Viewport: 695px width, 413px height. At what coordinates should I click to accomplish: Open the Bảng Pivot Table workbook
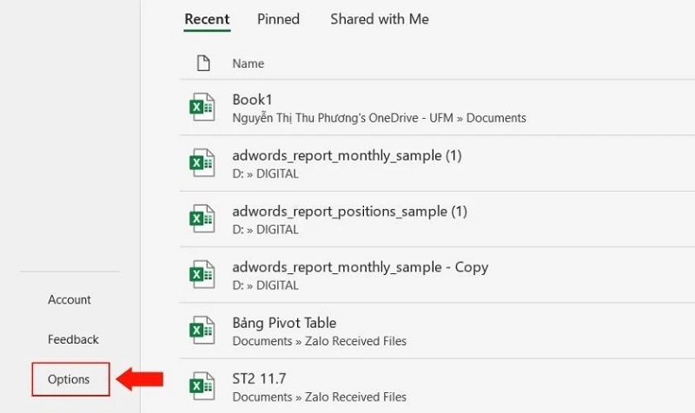tap(284, 323)
